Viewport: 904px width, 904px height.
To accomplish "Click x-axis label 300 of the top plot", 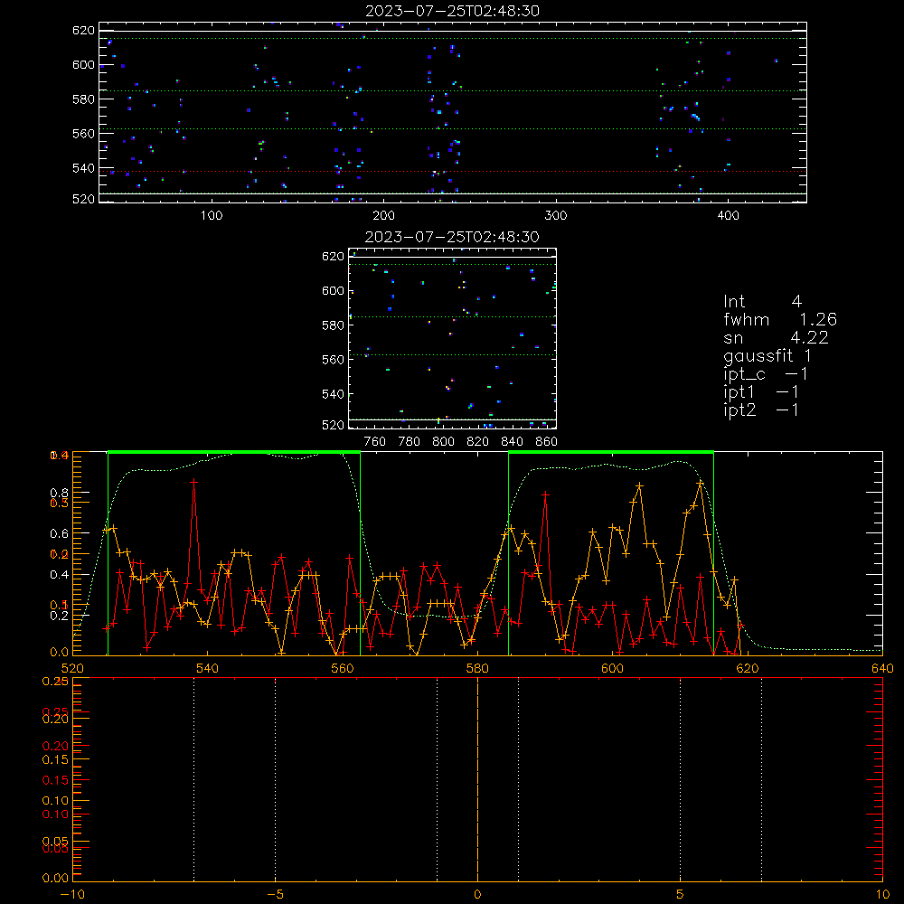I will pos(556,216).
